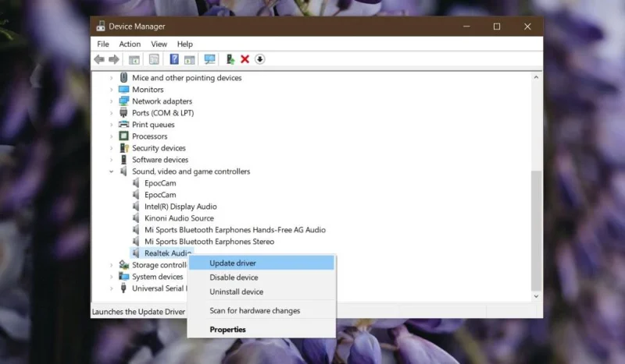Expand the Network adapters category
The width and height of the screenshot is (625, 364).
(x=111, y=101)
